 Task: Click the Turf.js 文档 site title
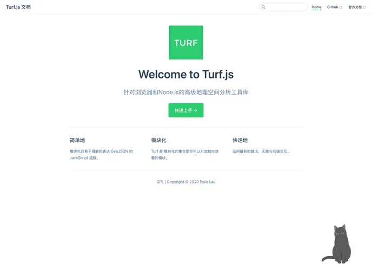[18, 7]
